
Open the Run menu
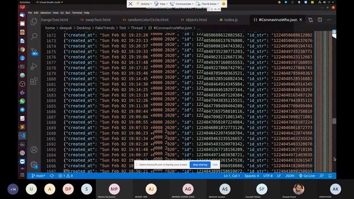pos(67,13)
